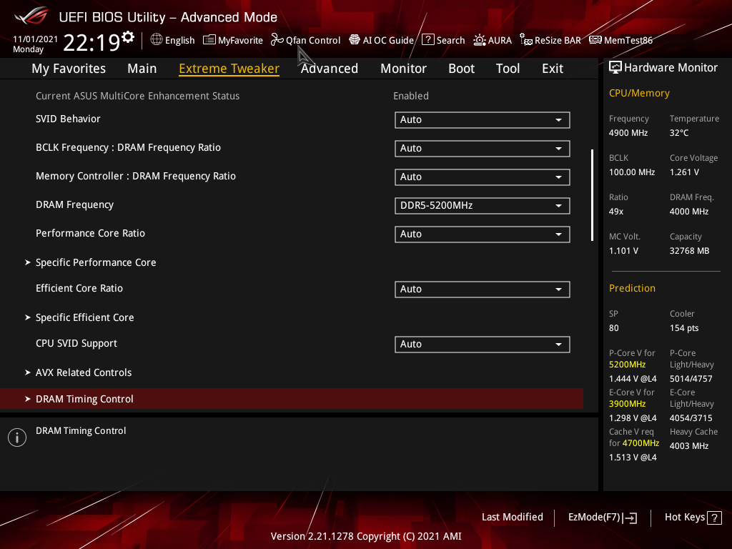732x549 pixels.
Task: Open Efficient Core Ratio dropdown
Action: click(483, 290)
